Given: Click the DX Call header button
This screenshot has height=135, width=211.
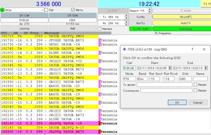Looking at the screenshot, I should [24, 15].
